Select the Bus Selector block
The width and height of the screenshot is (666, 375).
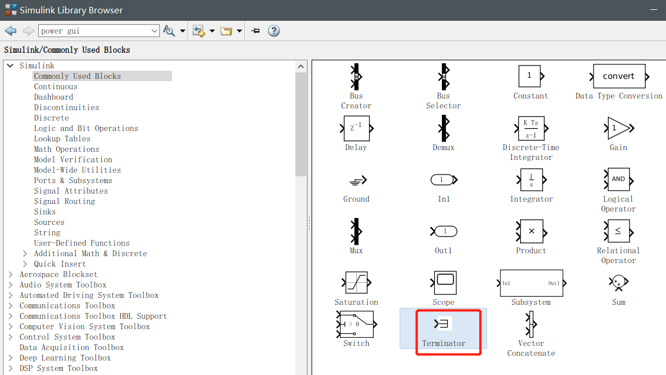click(x=444, y=77)
